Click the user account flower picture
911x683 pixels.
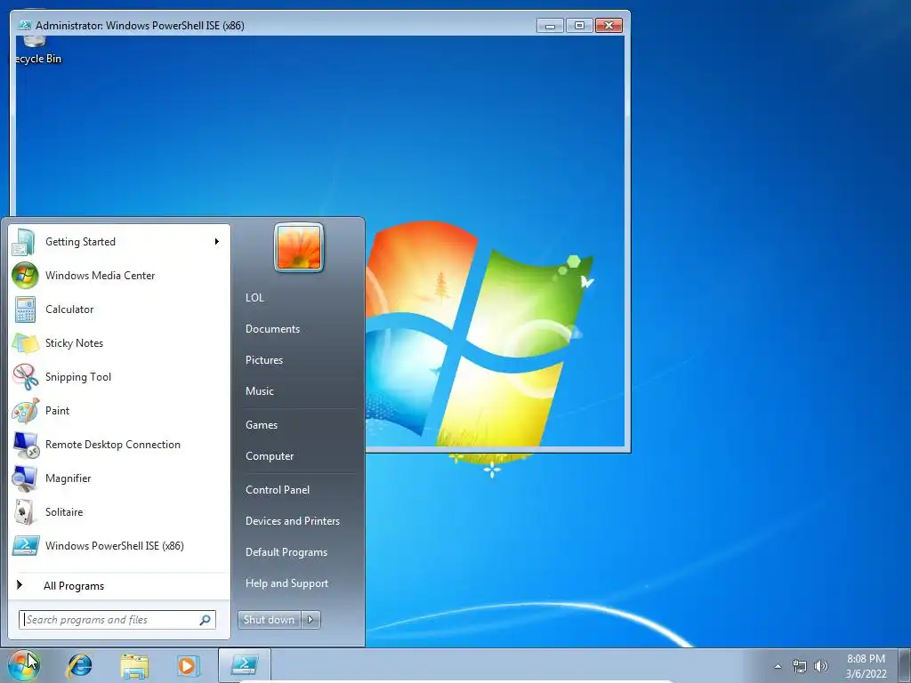pyautogui.click(x=299, y=247)
